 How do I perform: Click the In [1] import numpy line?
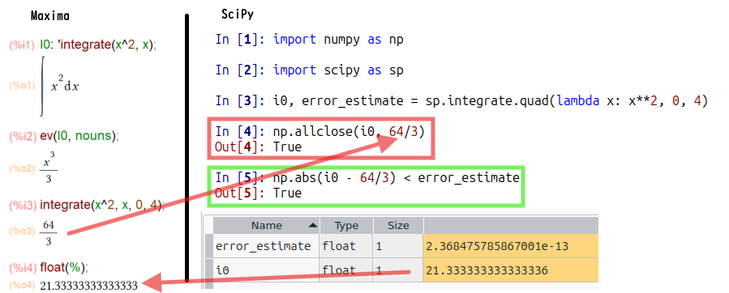coord(309,40)
